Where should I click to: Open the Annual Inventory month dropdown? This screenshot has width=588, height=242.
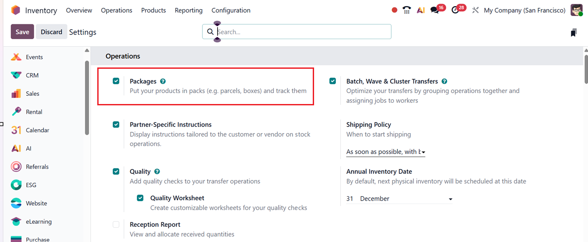[406, 198]
